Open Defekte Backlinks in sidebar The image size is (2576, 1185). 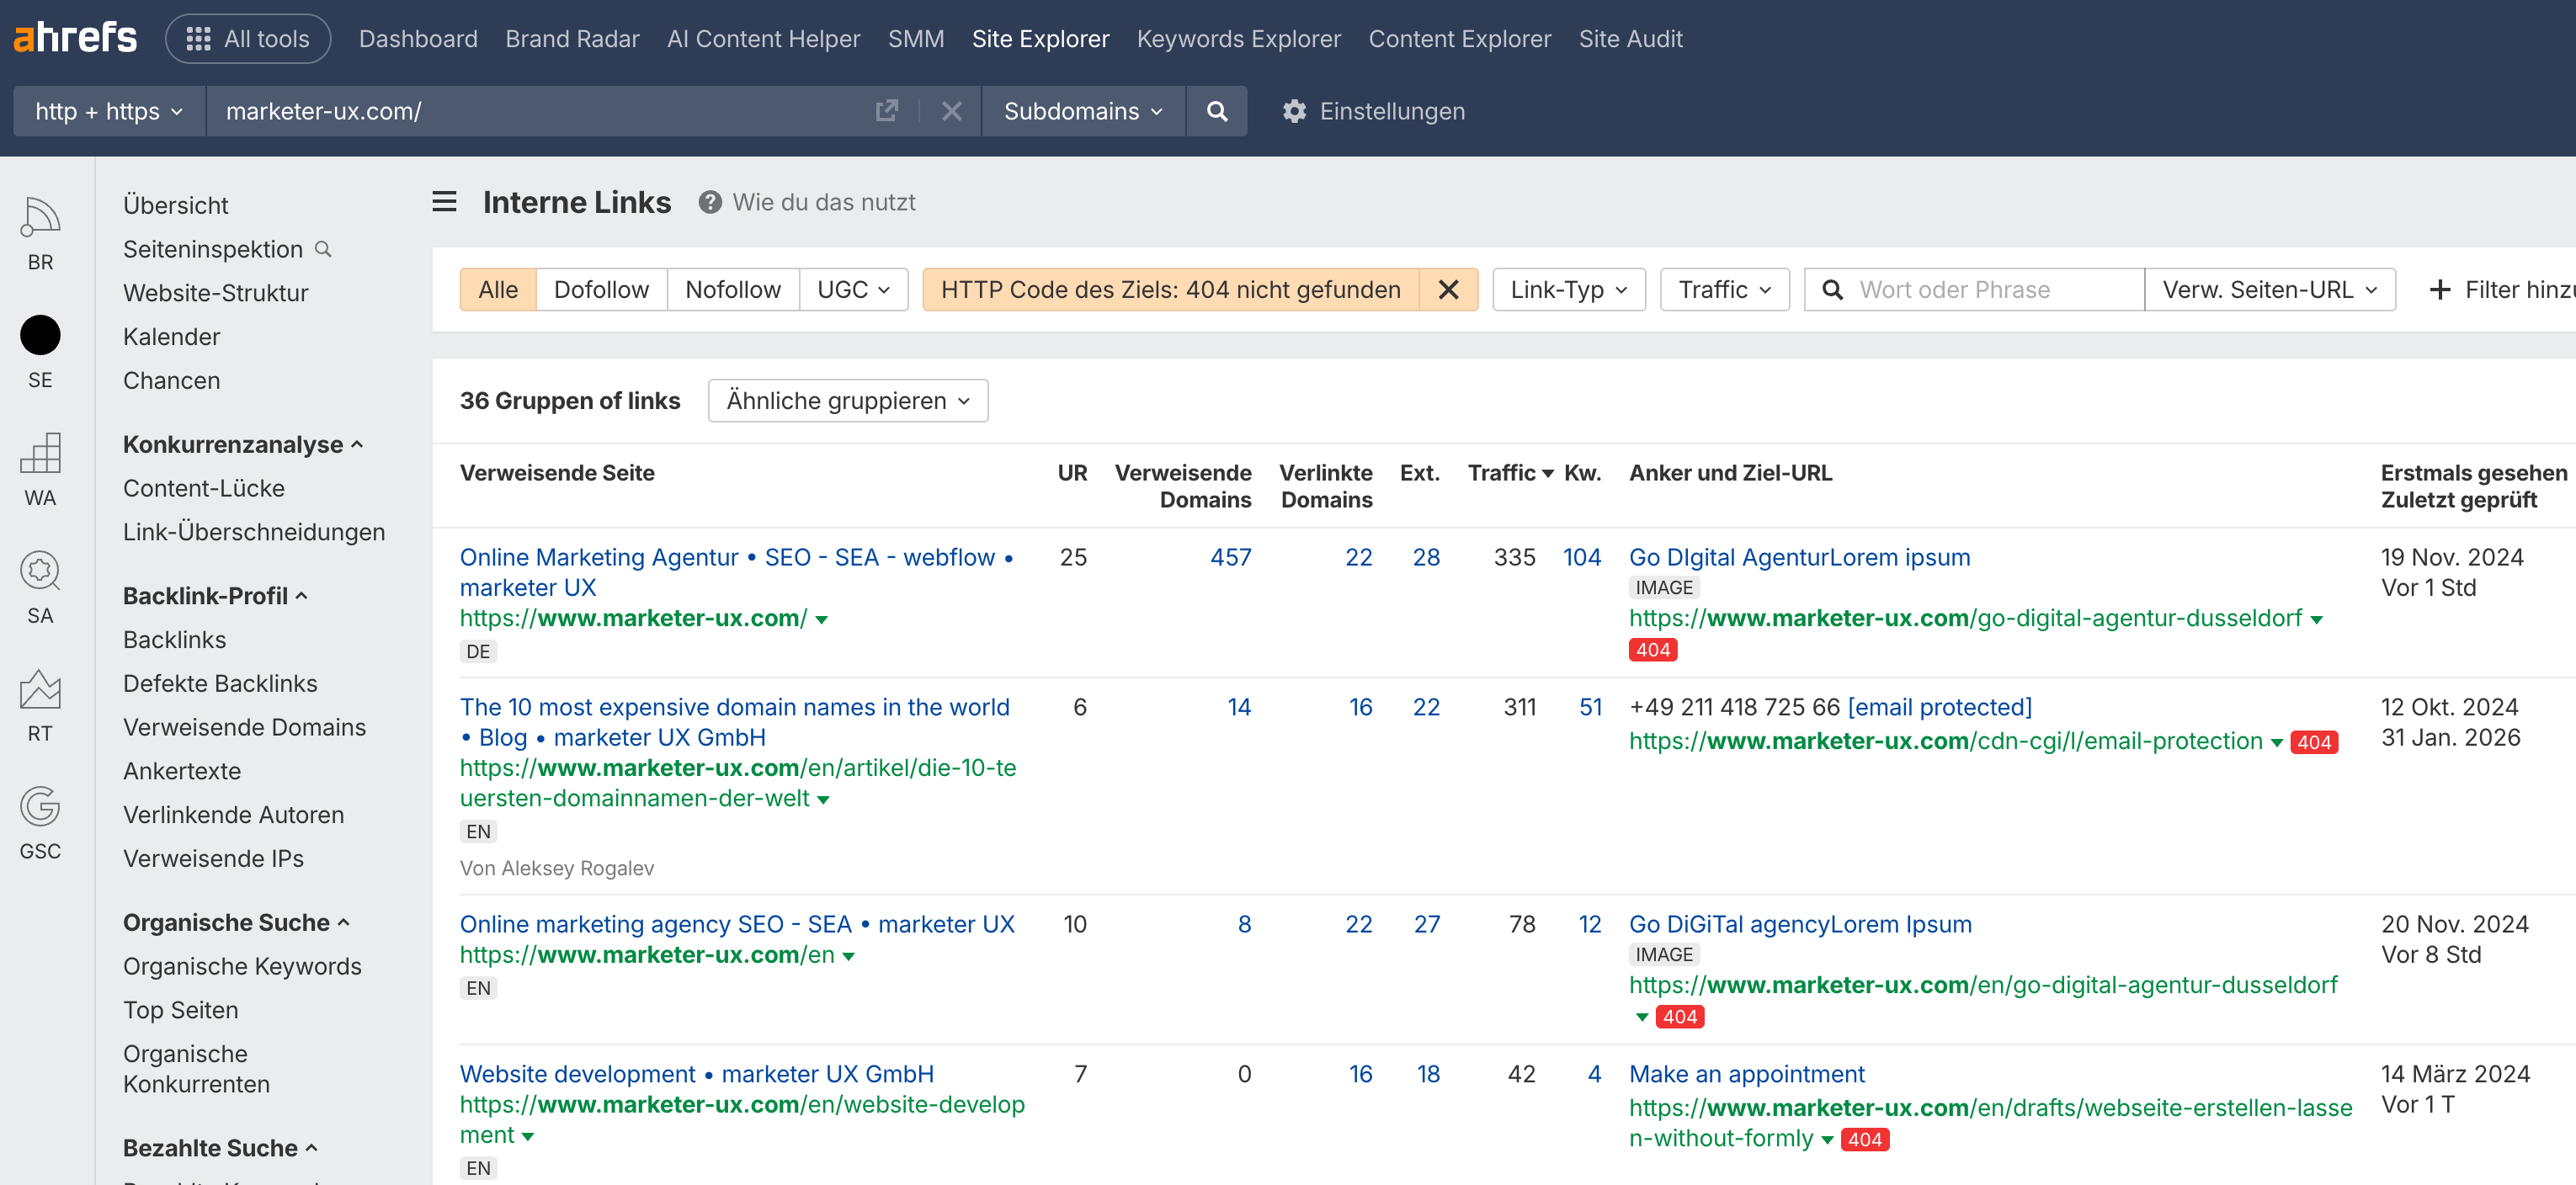pyautogui.click(x=220, y=683)
